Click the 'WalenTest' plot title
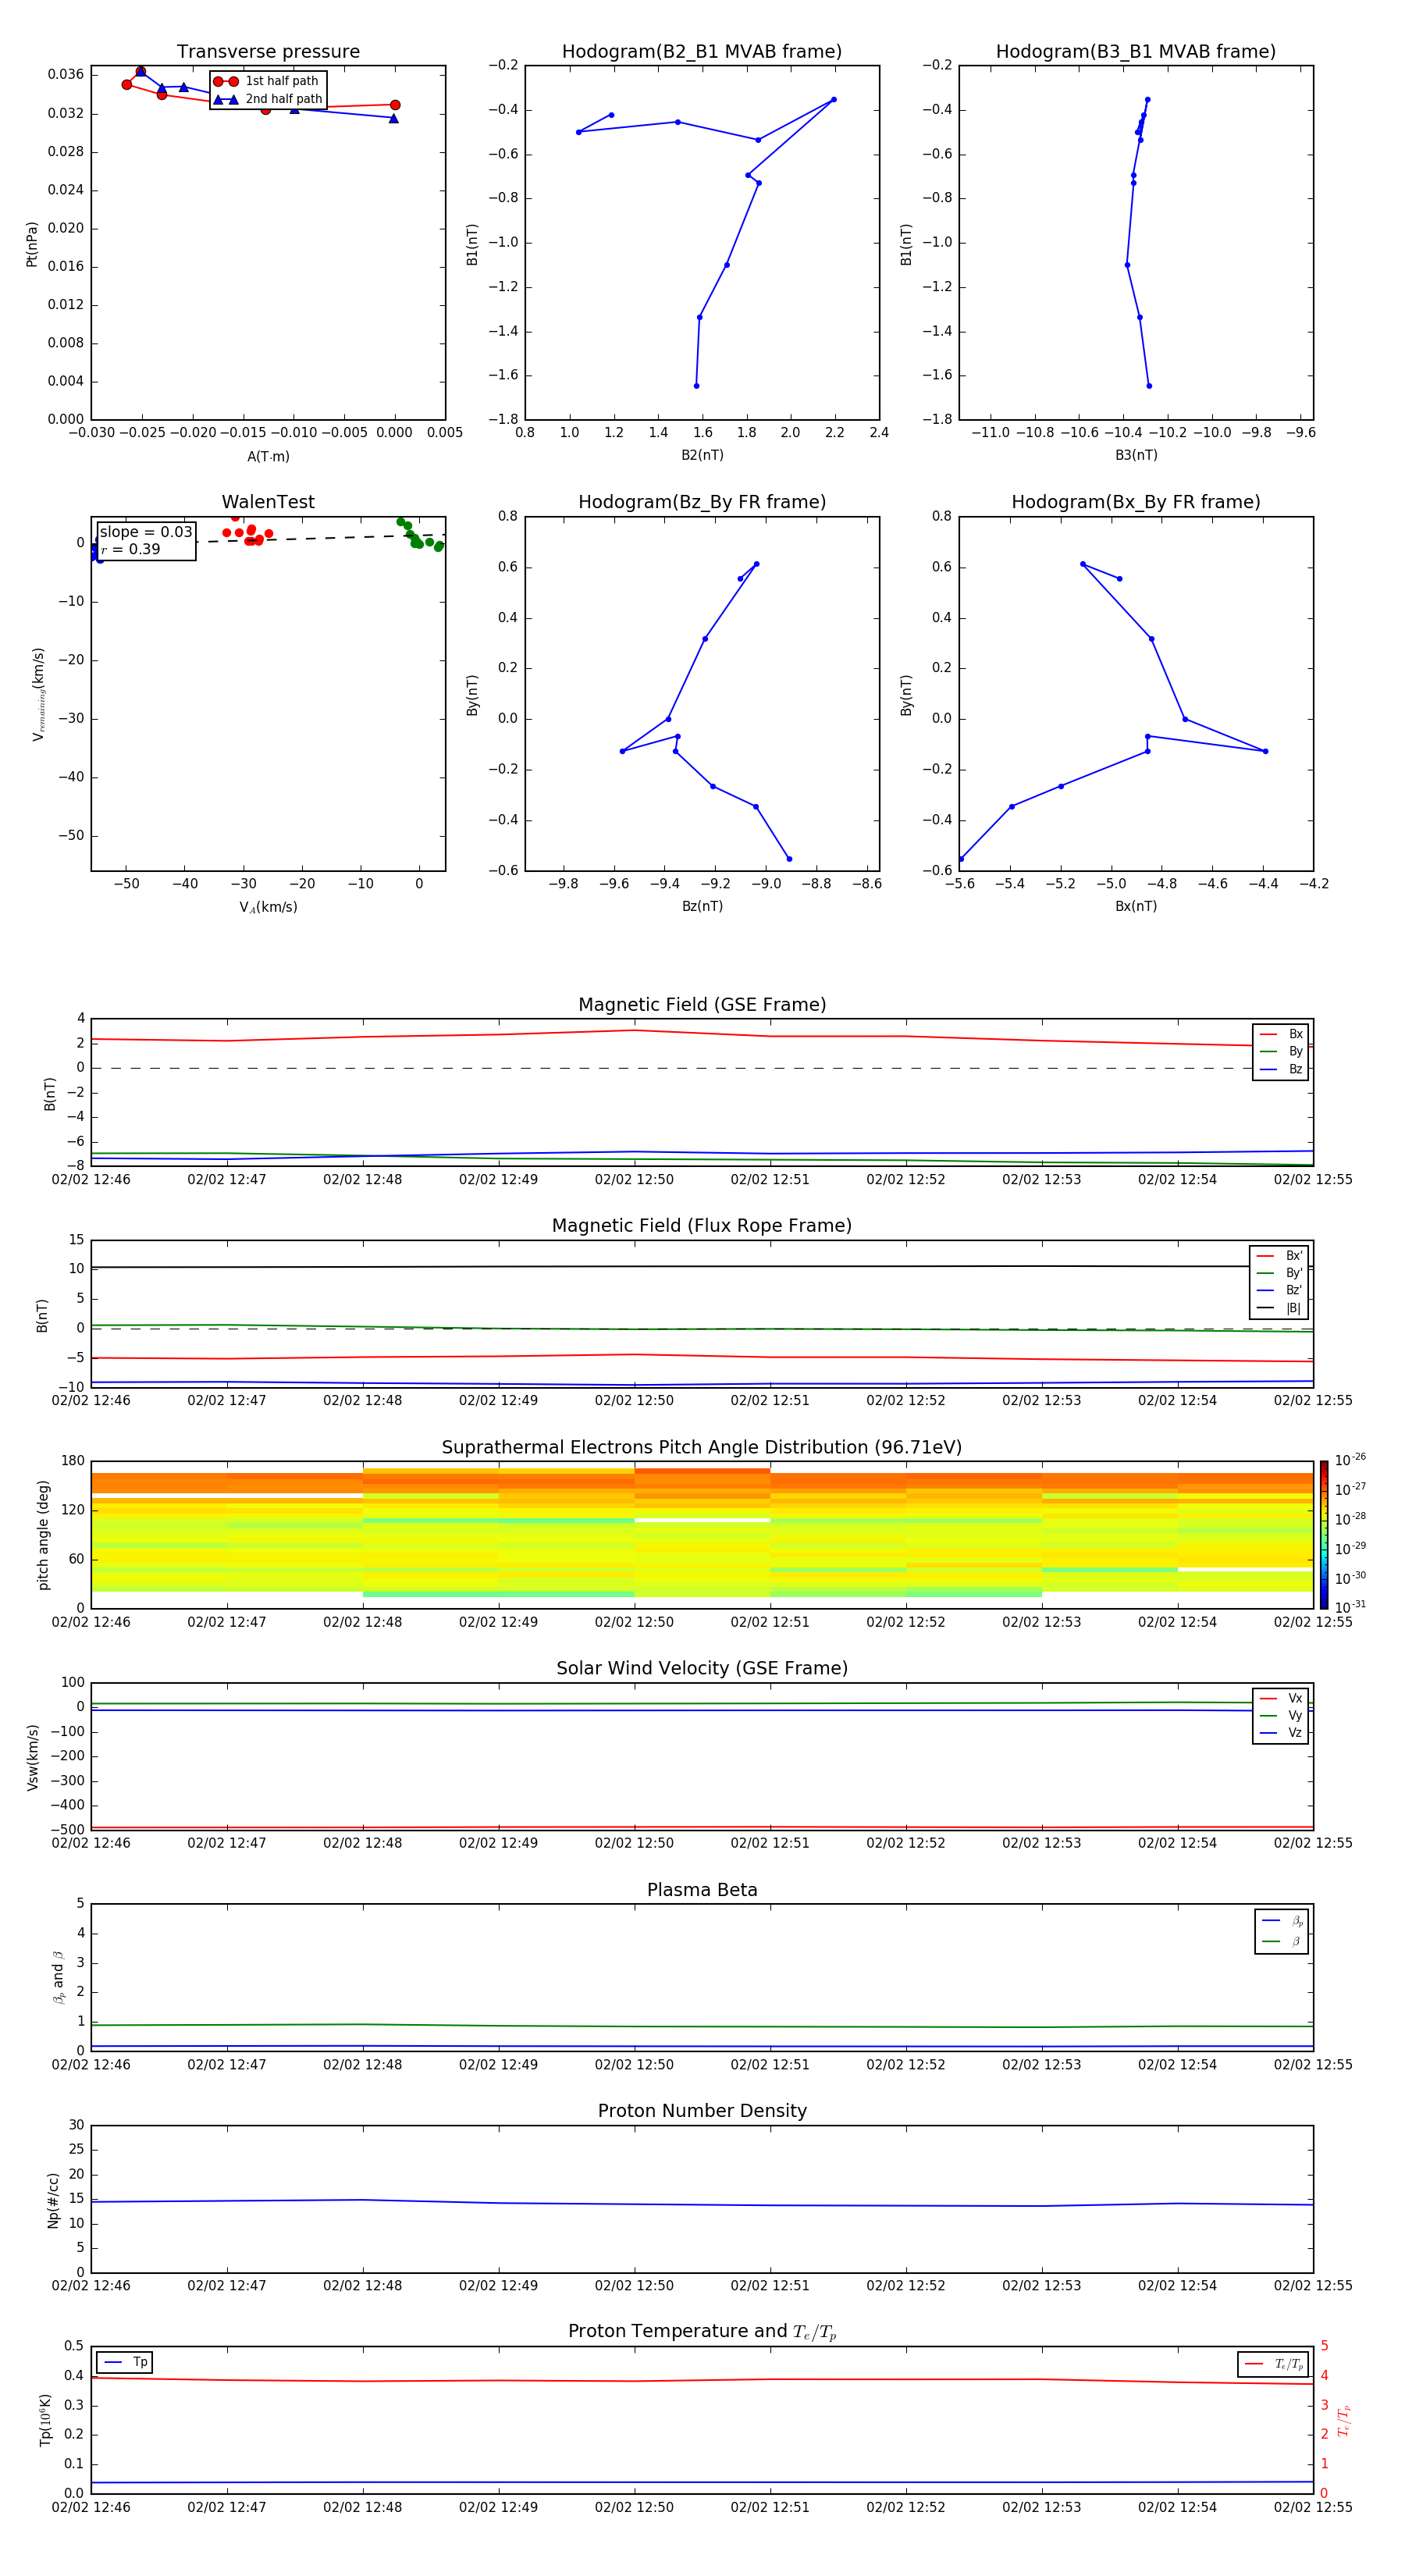This screenshot has height=2576, width=1405. click(268, 502)
